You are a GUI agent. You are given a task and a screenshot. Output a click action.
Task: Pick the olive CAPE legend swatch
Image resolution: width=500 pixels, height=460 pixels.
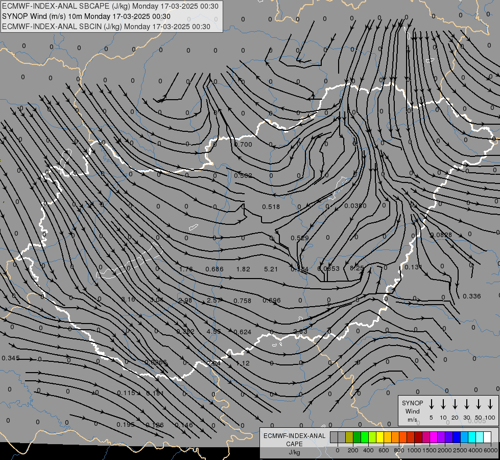(349, 438)
